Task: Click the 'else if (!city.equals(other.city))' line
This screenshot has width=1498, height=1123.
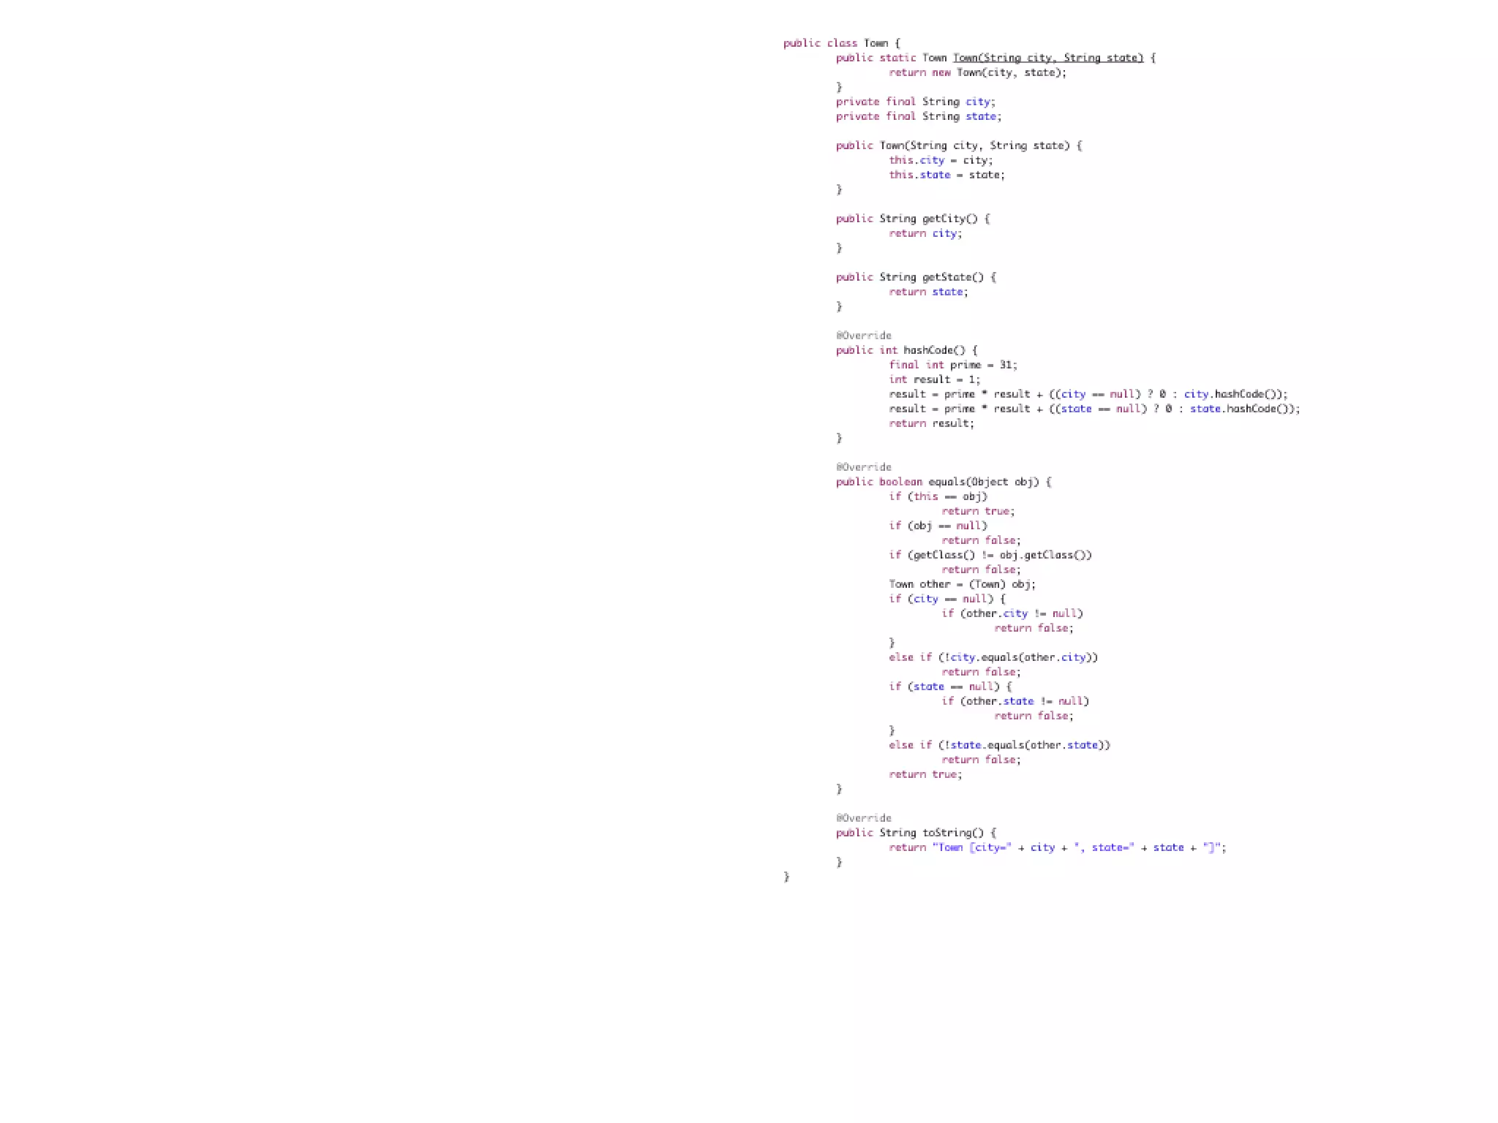Action: tap(993, 657)
